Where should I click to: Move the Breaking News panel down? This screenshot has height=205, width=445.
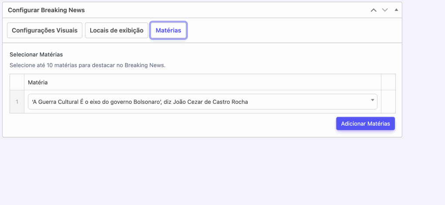[x=385, y=10]
